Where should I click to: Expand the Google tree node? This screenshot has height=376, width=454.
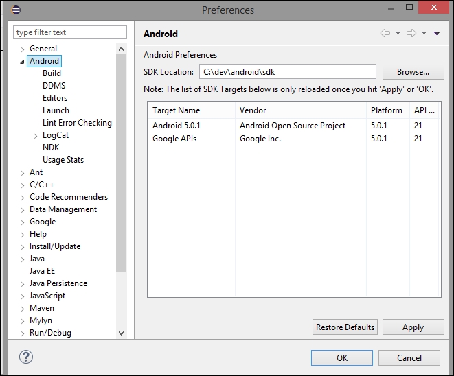pos(22,222)
